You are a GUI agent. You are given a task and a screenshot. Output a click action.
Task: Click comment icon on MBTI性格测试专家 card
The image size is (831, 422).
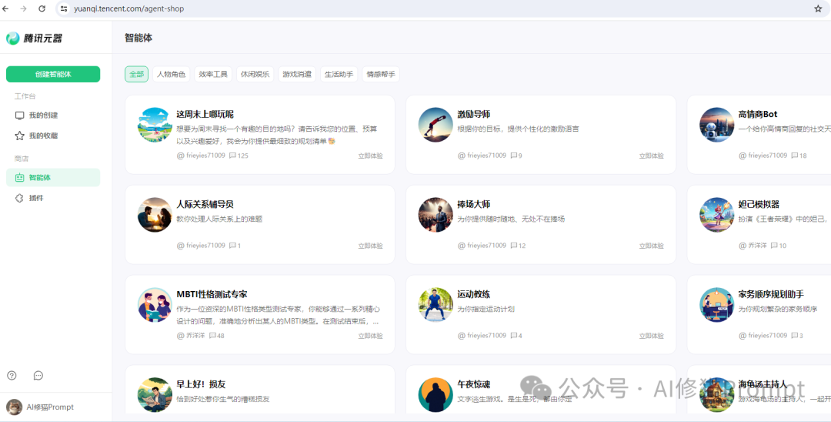212,336
